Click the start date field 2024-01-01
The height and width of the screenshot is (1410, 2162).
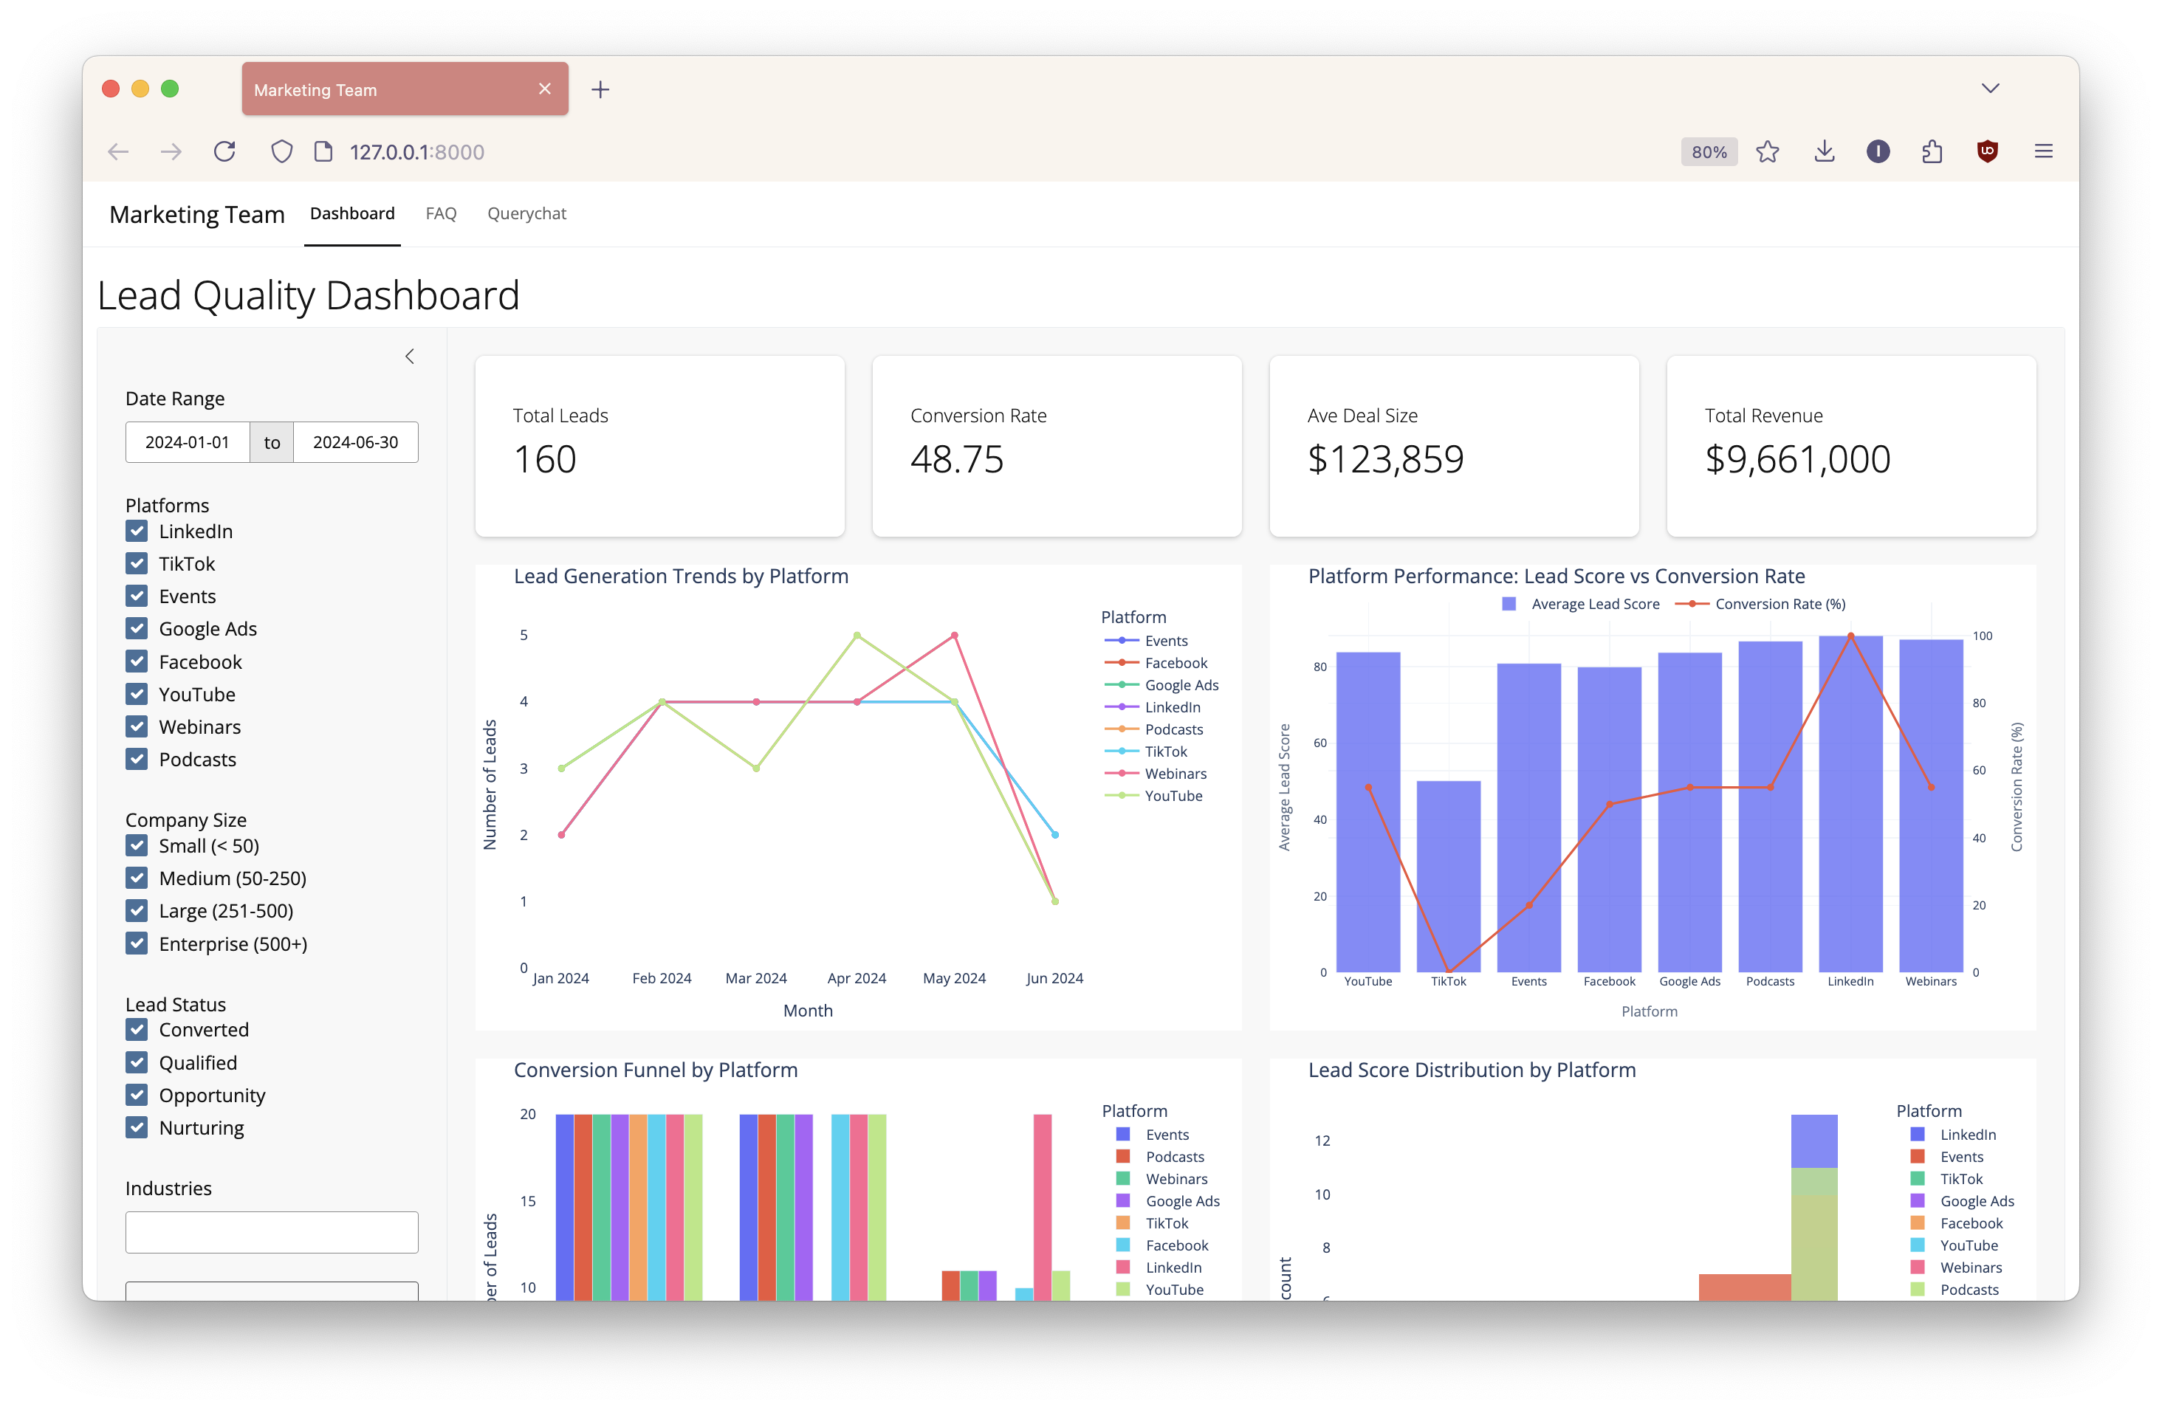point(187,442)
